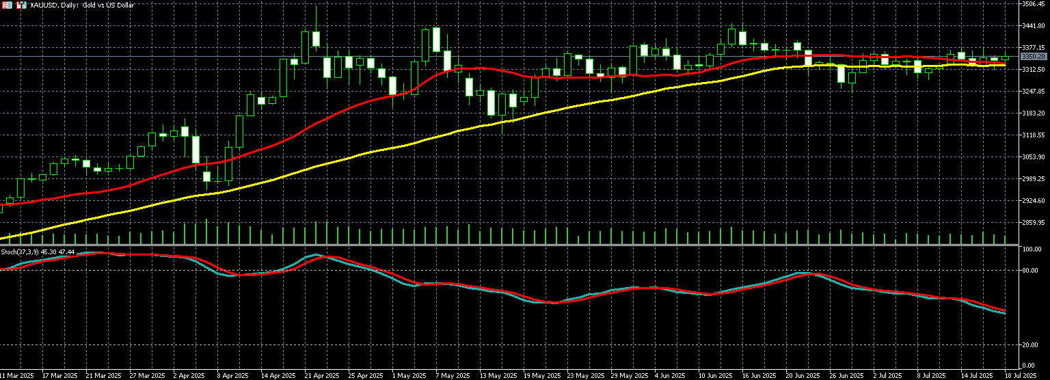
Task: Click the 21 Mar 2025 date label
Action: [x=103, y=376]
